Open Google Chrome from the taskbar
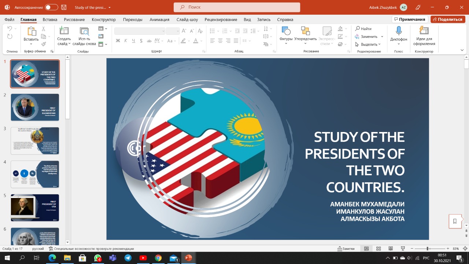Image resolution: width=469 pixels, height=264 pixels. [158, 258]
